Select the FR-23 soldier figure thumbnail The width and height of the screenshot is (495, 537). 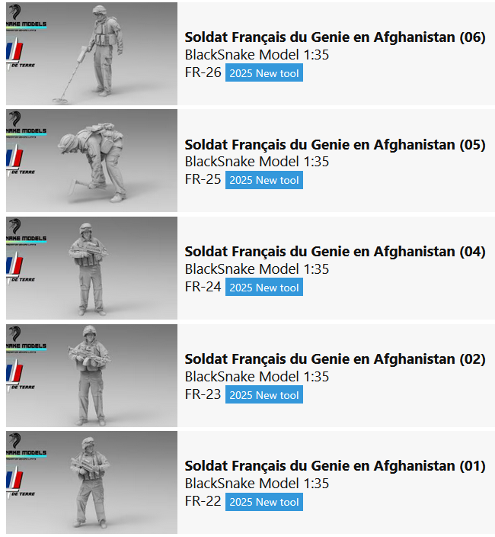(91, 375)
